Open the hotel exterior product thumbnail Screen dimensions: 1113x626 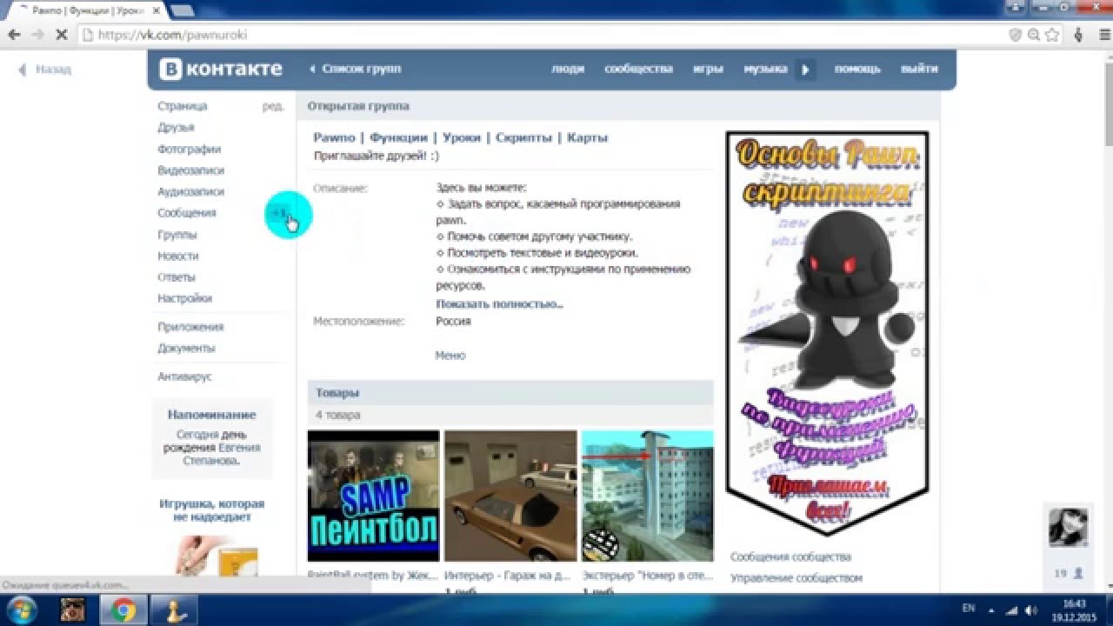click(x=647, y=496)
